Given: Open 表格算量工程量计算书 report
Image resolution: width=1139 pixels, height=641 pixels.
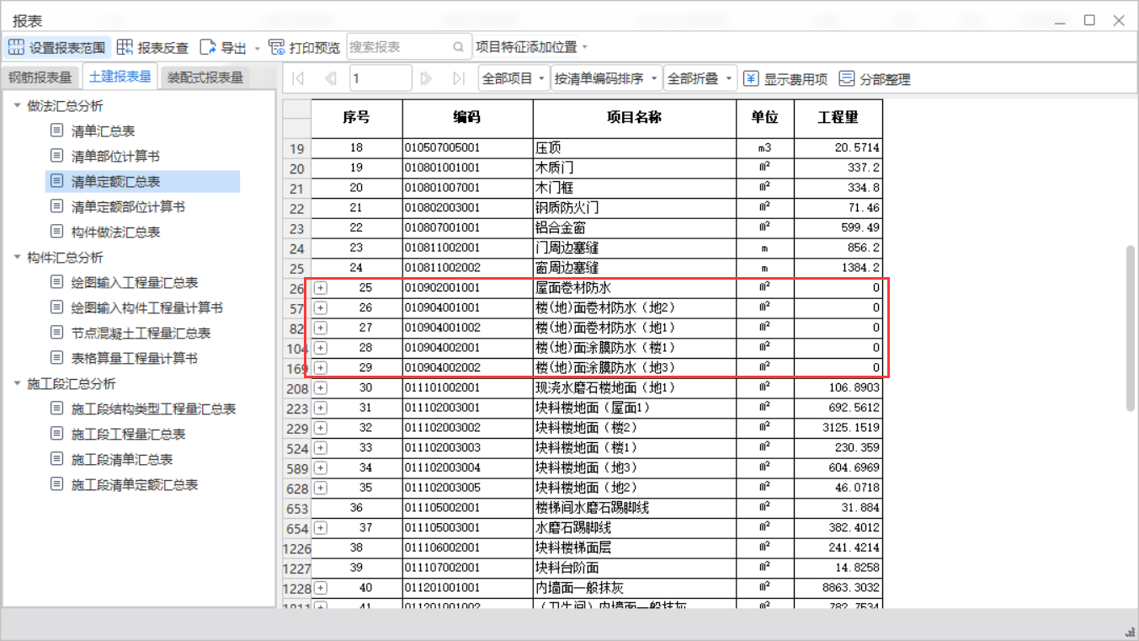Looking at the screenshot, I should [x=134, y=358].
